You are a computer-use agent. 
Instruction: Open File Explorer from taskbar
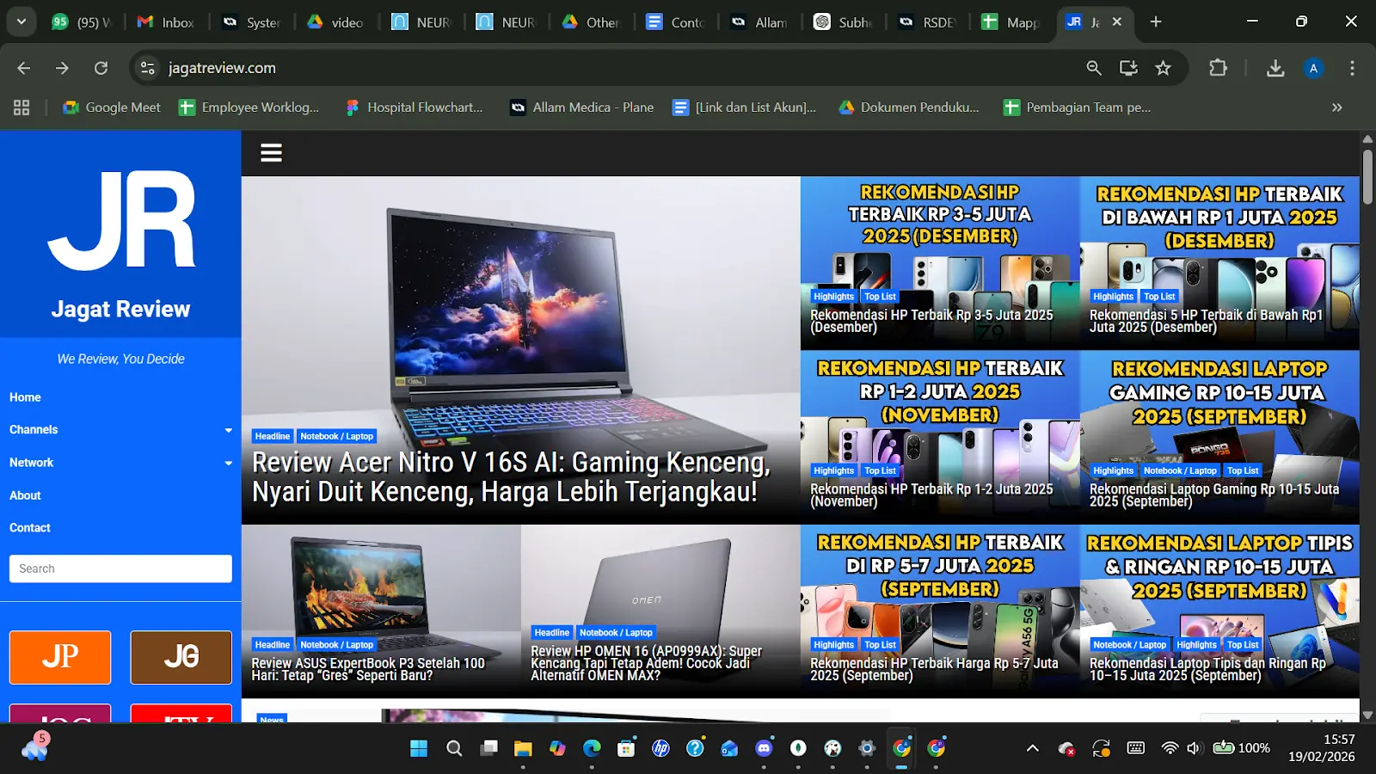523,748
